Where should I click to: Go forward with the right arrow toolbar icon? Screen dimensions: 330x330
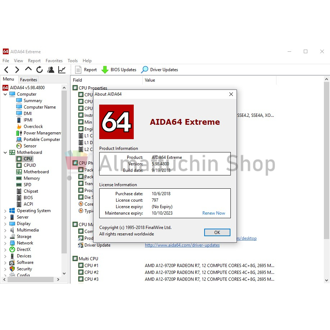point(17,70)
